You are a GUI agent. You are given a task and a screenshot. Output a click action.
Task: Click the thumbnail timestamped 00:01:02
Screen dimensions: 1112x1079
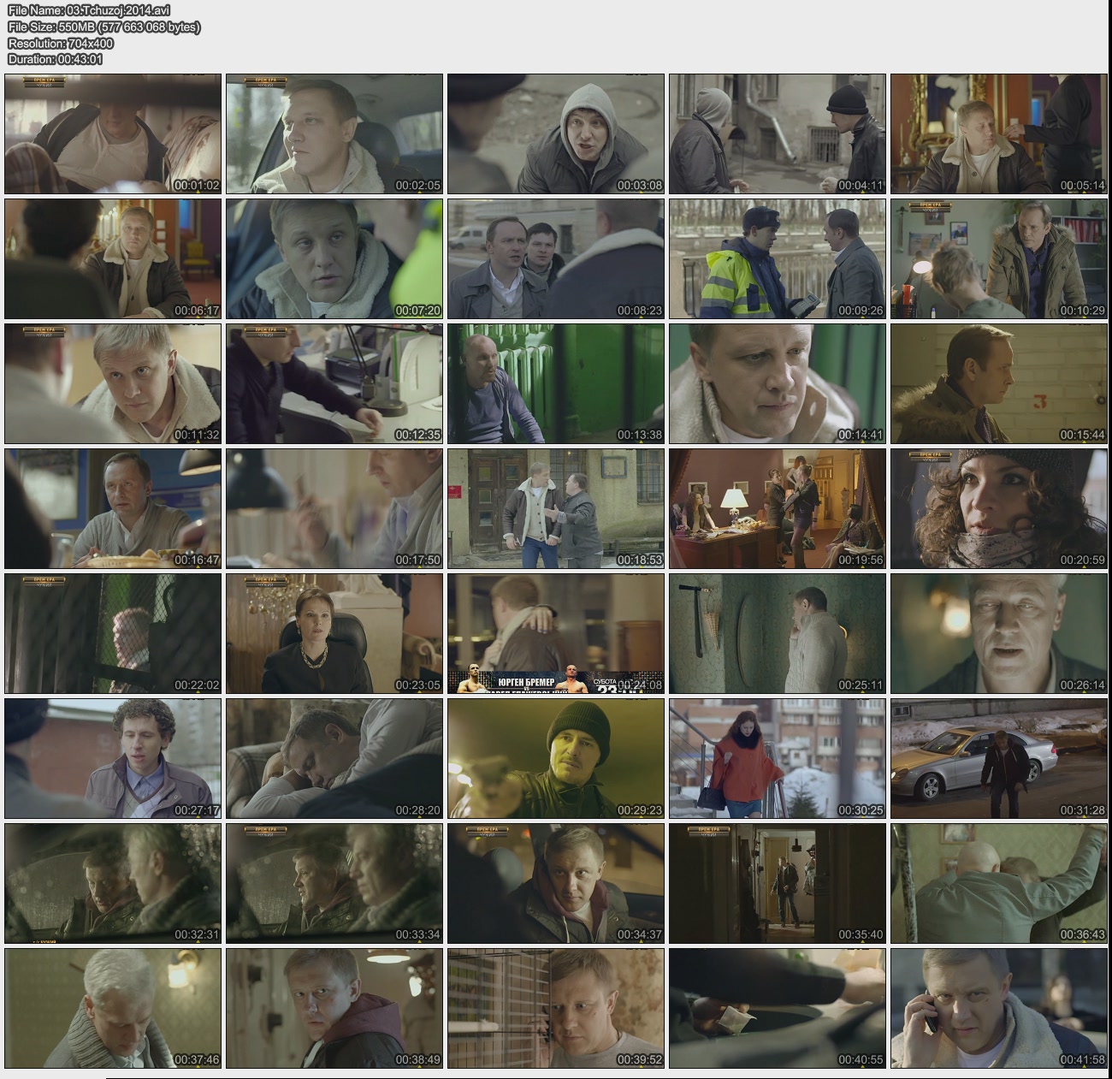tap(113, 133)
